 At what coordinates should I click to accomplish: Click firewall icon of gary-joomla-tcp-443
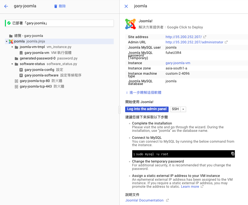pos(16,87)
